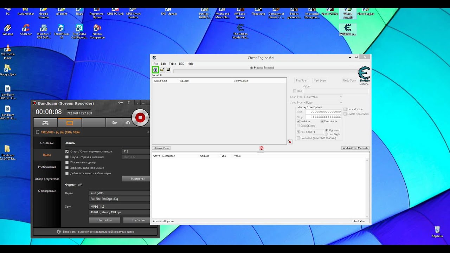Click Bandicam key registration icon
Screen dimensions: 450x253
[121, 103]
